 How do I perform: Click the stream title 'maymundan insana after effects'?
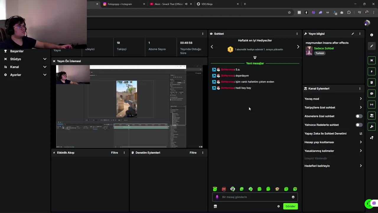[x=327, y=43]
